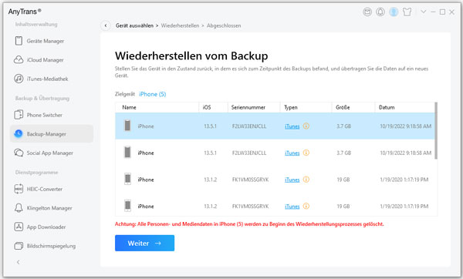This screenshot has width=463, height=279.
Task: Open Geräte Manager in the sidebar
Action: tap(39, 41)
